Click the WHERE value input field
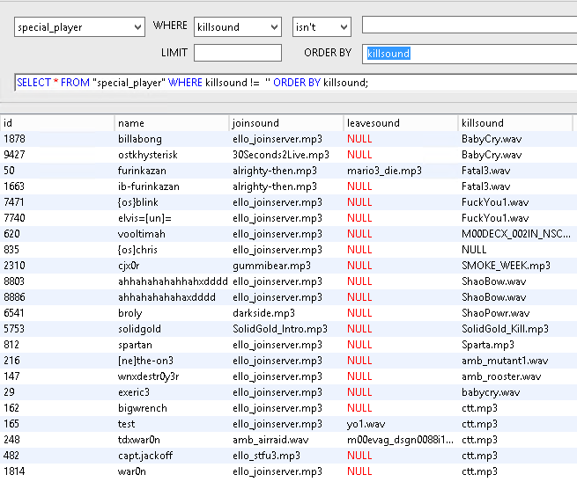 469,26
